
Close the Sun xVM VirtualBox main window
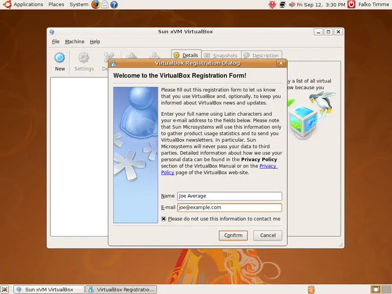(x=338, y=32)
